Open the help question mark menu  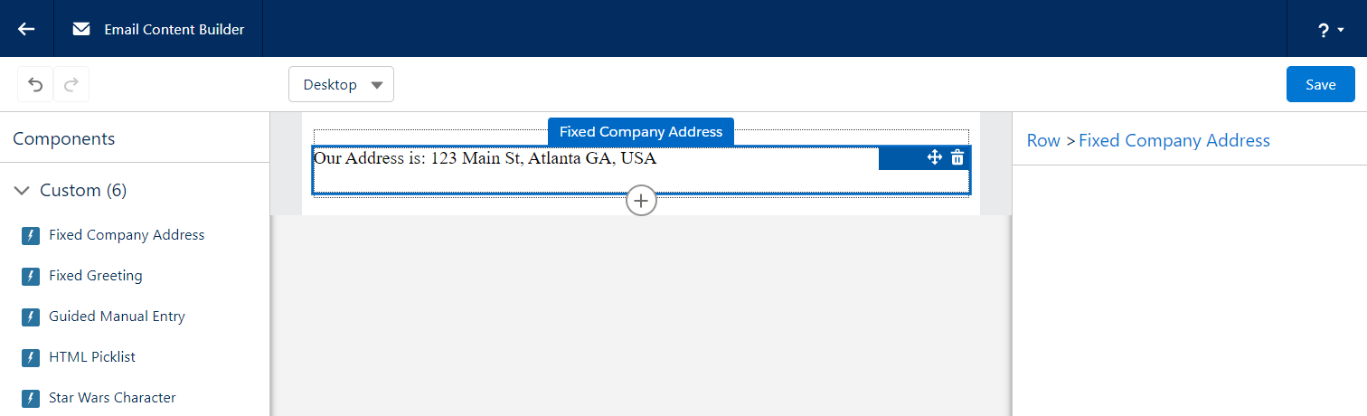tap(1331, 30)
